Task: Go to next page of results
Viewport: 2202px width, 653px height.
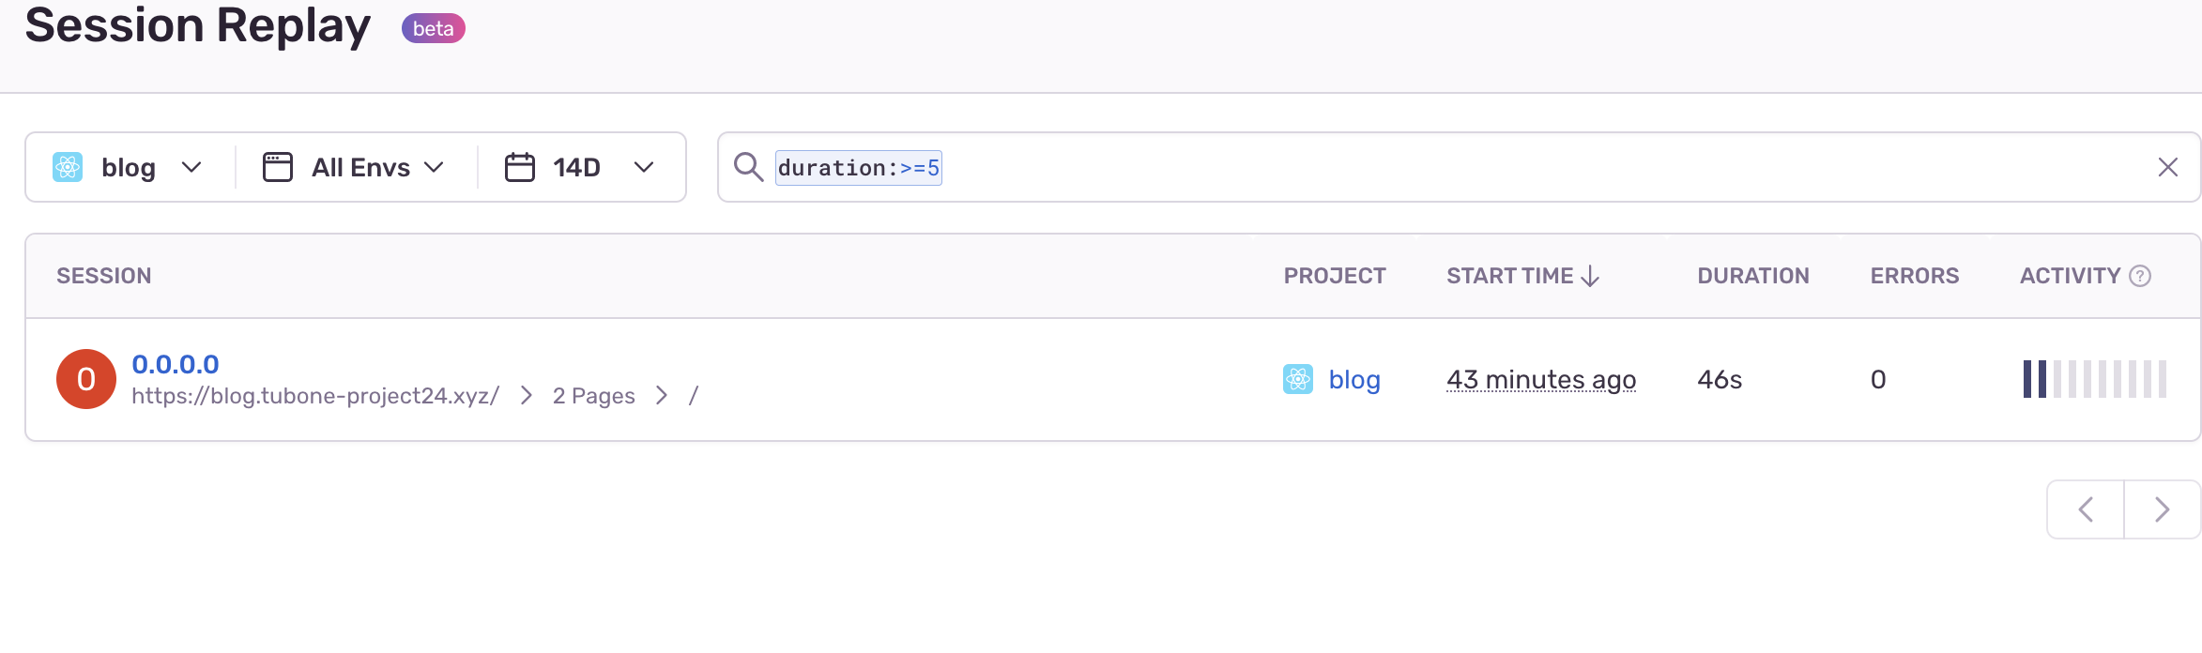Action: tap(2163, 509)
